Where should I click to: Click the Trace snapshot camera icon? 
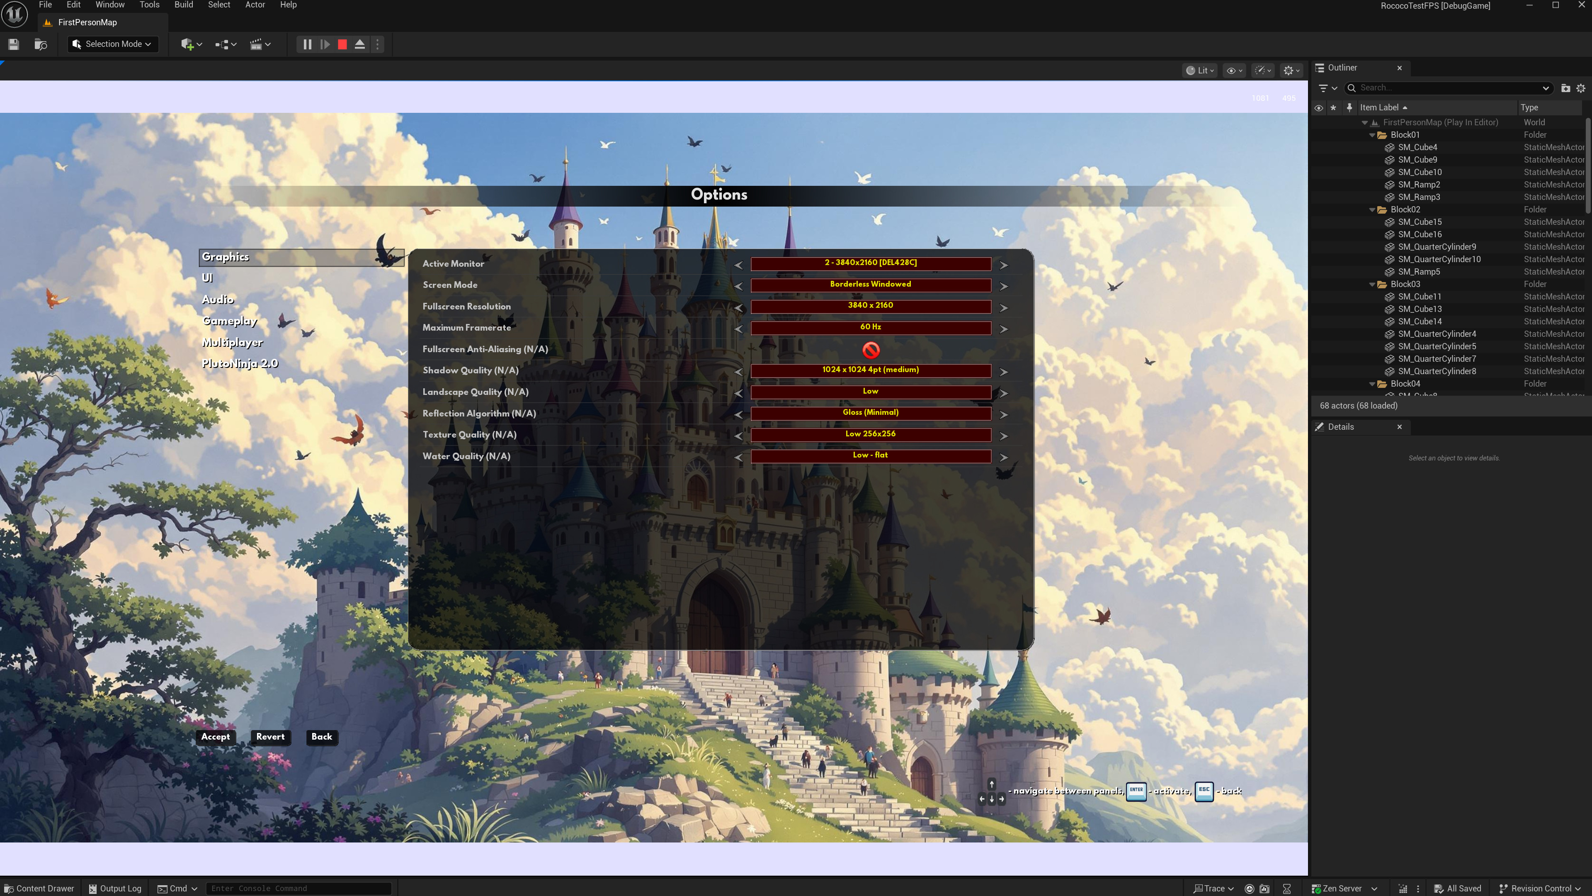coord(1264,889)
